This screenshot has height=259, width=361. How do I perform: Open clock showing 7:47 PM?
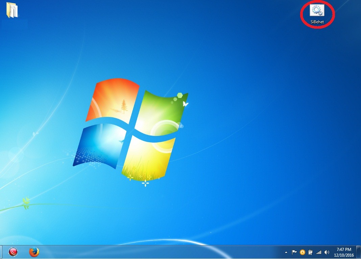click(344, 252)
